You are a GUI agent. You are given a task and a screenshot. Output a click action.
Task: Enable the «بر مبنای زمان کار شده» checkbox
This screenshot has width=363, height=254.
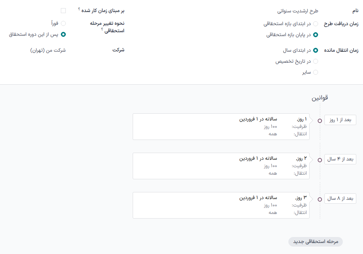pos(64,10)
